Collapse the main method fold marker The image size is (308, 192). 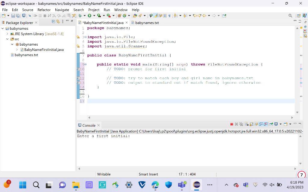click(86, 64)
